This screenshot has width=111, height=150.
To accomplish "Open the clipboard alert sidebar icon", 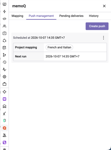I will click(4, 33).
